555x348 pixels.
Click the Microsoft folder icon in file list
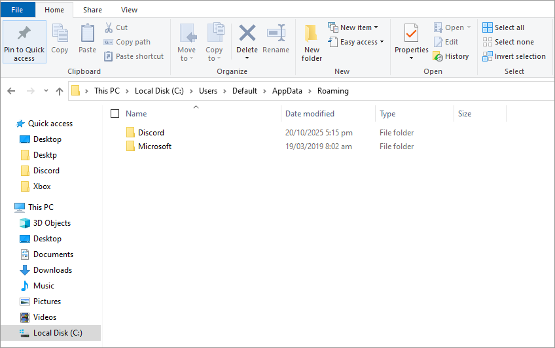[130, 147]
